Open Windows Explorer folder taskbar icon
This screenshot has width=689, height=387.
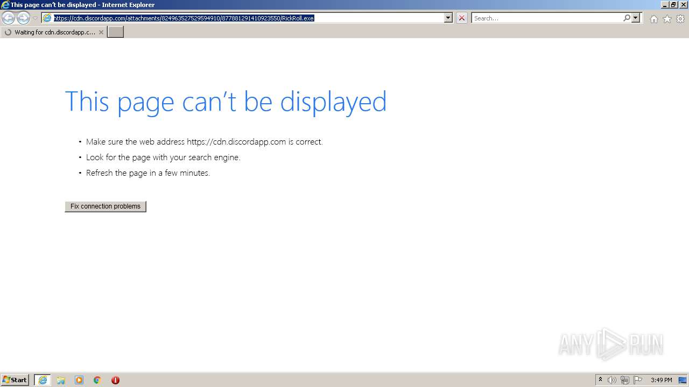point(61,380)
